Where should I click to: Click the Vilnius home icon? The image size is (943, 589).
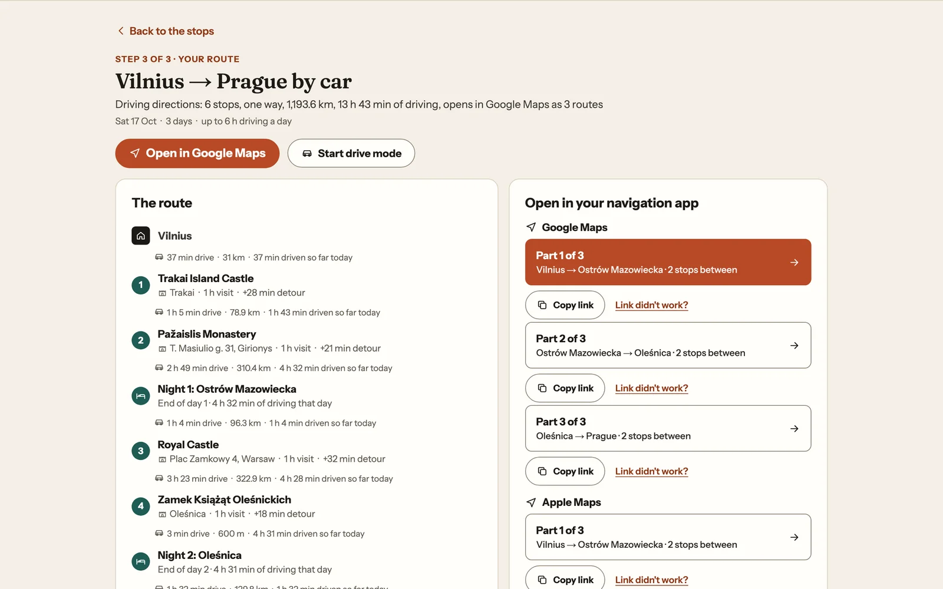pyautogui.click(x=141, y=236)
